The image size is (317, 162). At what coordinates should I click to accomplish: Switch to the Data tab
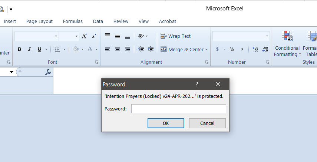tap(98, 21)
